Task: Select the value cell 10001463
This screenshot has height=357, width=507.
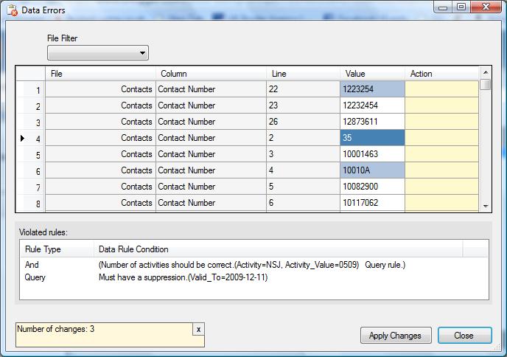Action: 372,153
